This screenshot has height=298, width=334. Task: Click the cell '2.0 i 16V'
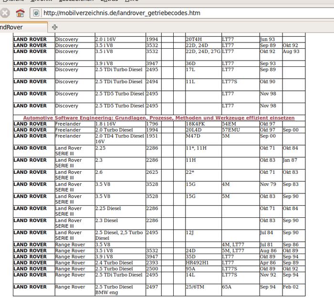pyautogui.click(x=105, y=39)
